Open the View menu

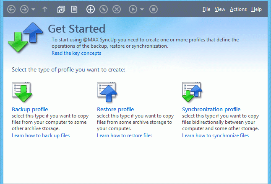(220, 9)
